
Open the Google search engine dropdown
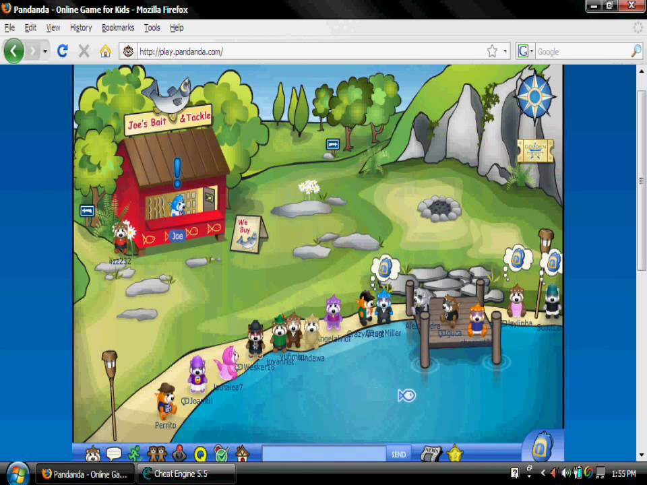[525, 51]
